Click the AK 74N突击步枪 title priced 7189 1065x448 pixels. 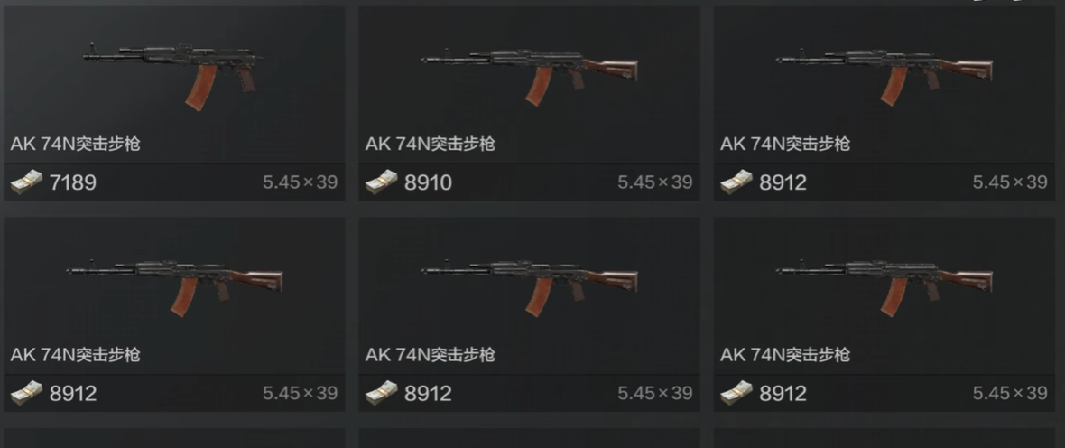tap(76, 144)
